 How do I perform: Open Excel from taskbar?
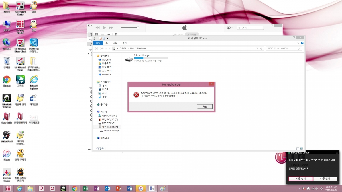pos(85,188)
